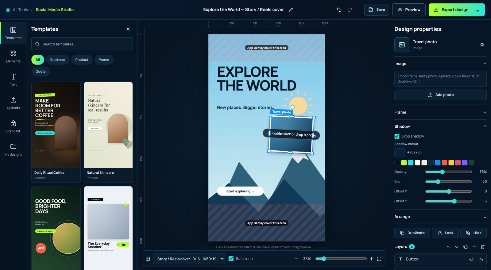This screenshot has width=491, height=270.
Task: Delete layer with Layers trash icon
Action: (x=482, y=247)
